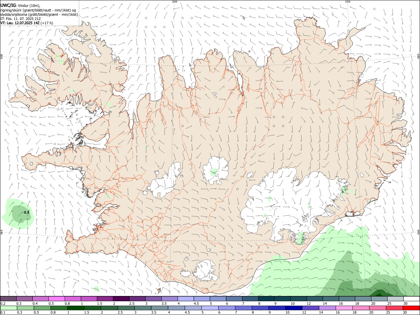Pick the 12–14 violet swatch in the rain legend
Image resolution: width=420 pixels, height=315 pixels.
(311, 308)
